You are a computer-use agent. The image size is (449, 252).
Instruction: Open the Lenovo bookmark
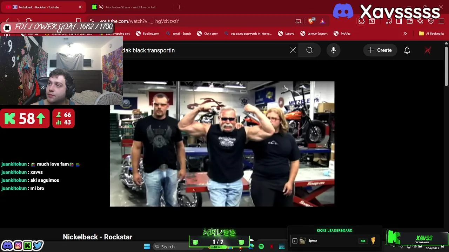click(x=286, y=34)
